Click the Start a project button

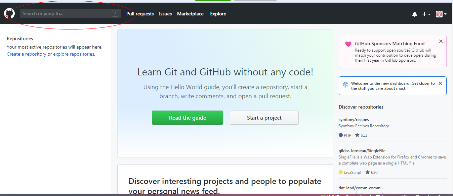click(264, 118)
